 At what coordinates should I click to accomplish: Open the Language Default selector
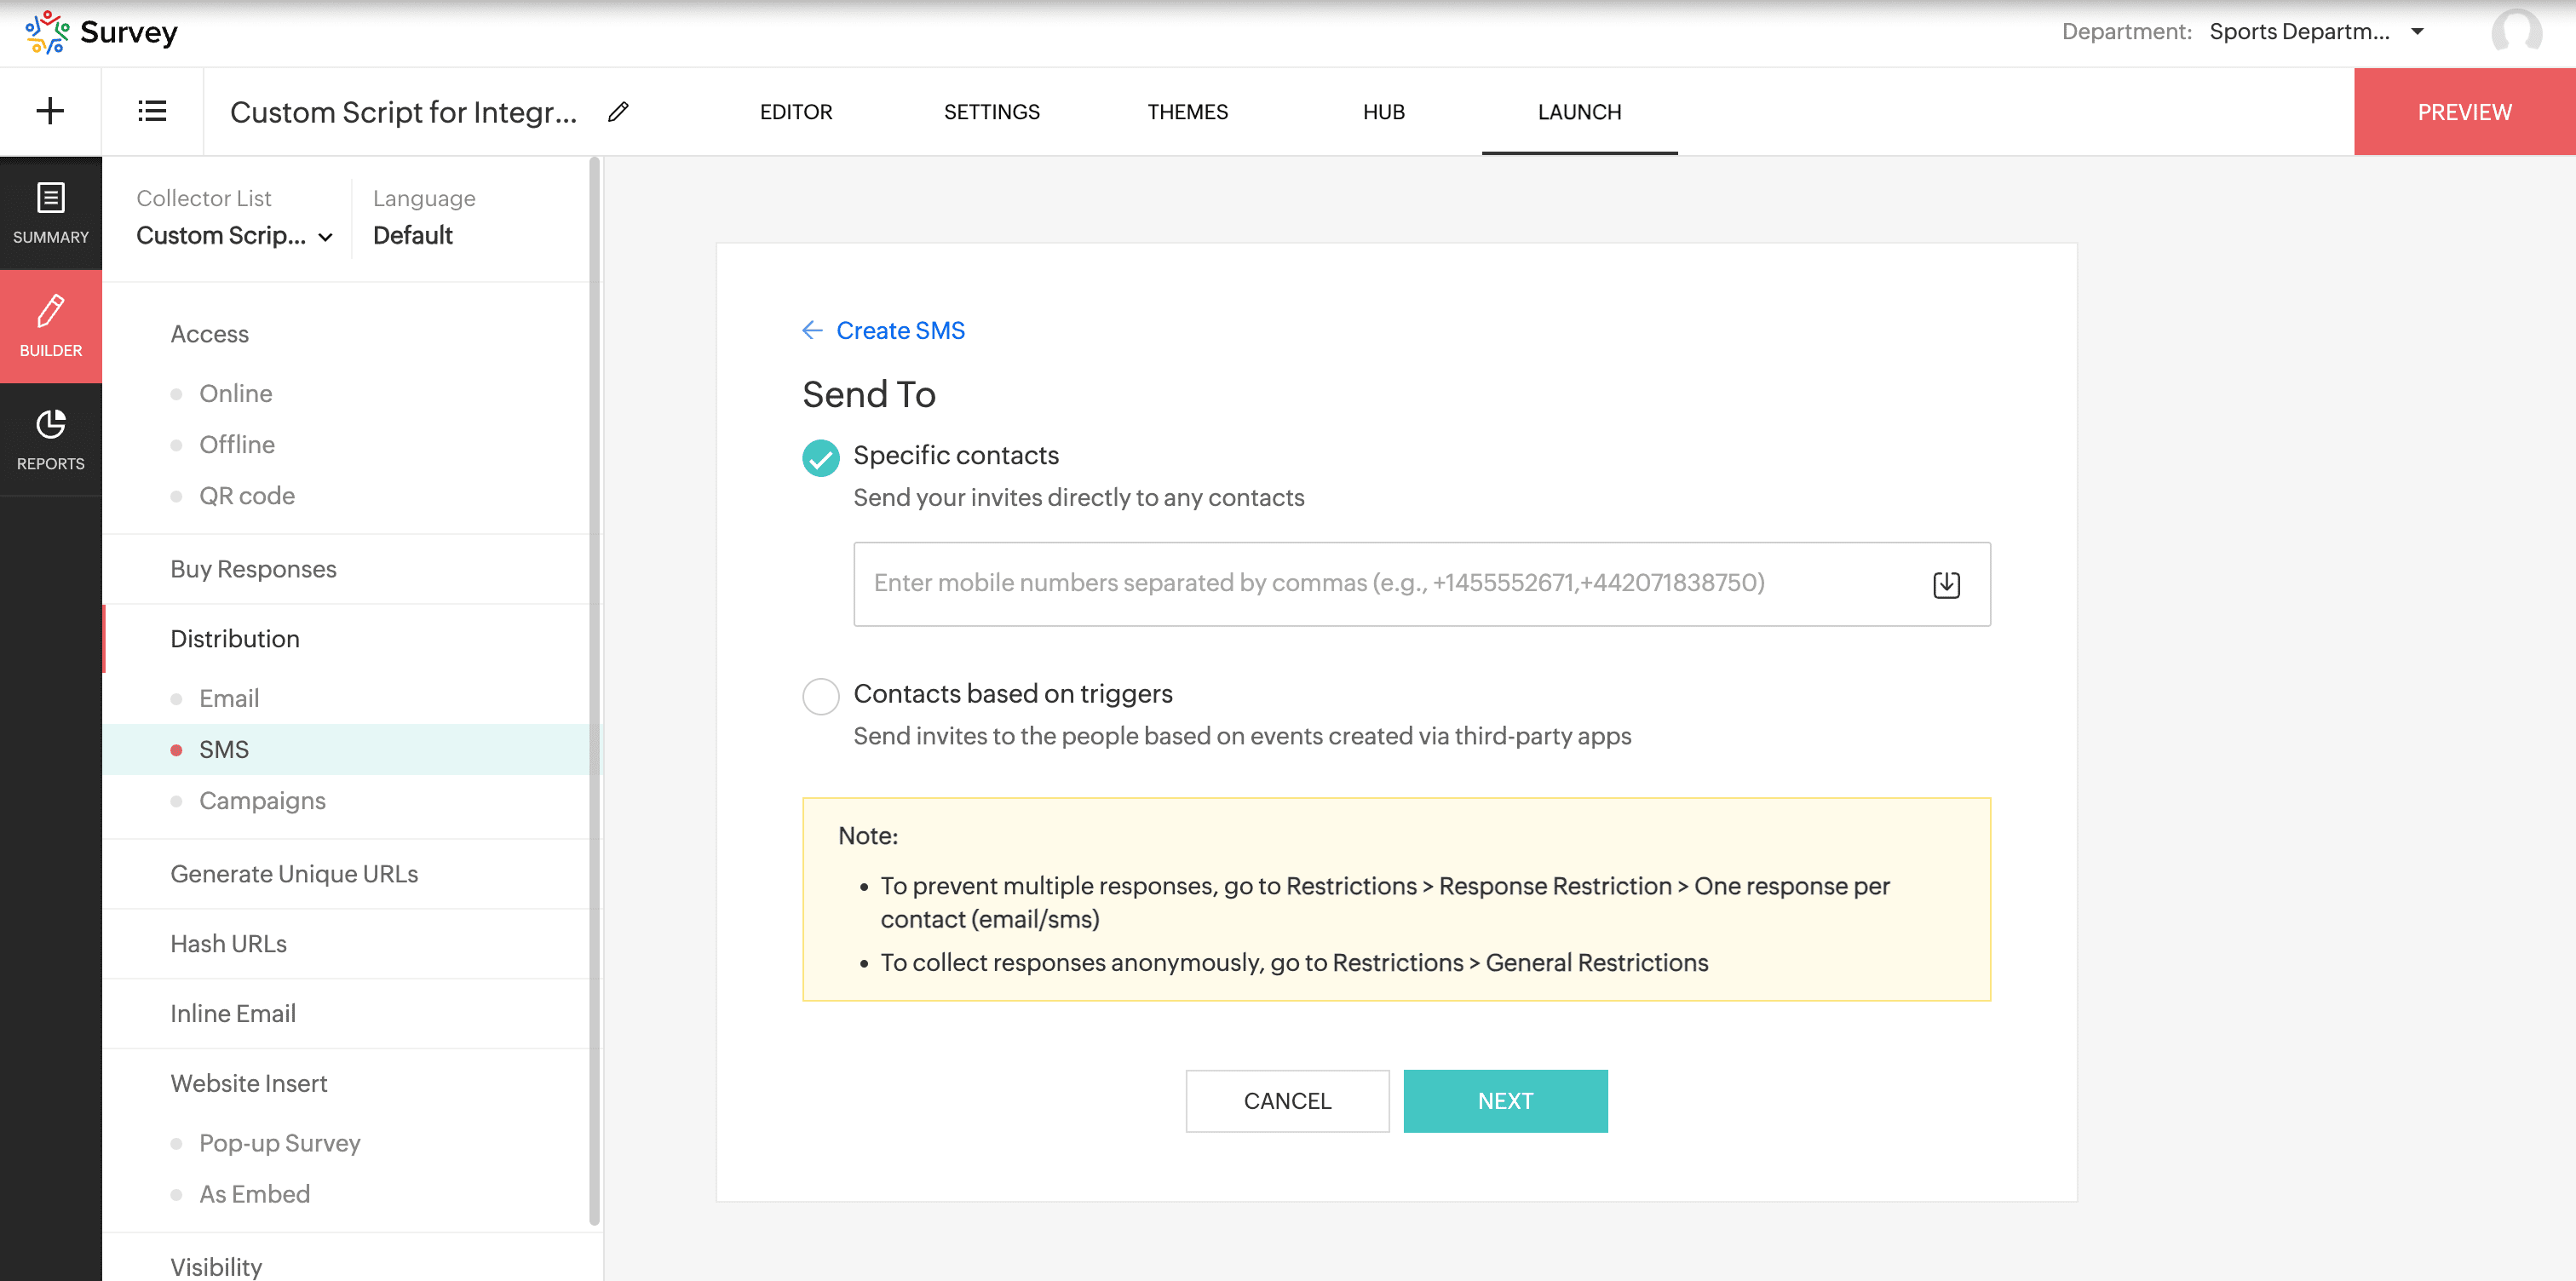click(x=412, y=236)
